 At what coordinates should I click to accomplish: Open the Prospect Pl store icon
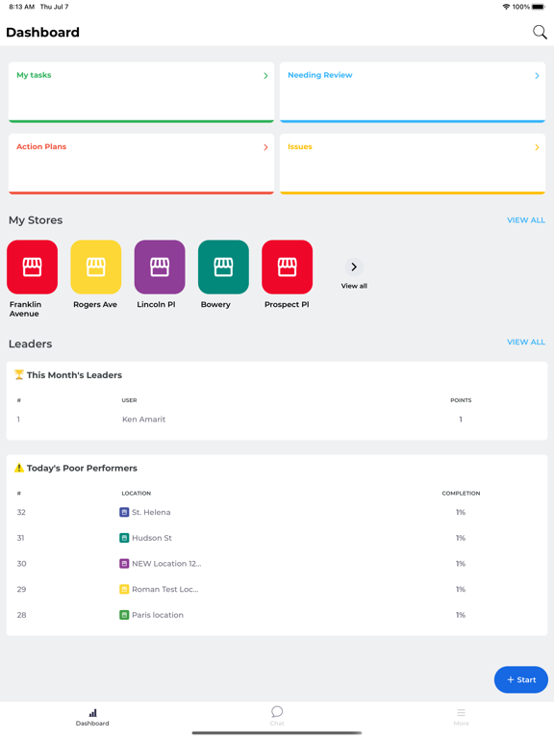(x=287, y=267)
